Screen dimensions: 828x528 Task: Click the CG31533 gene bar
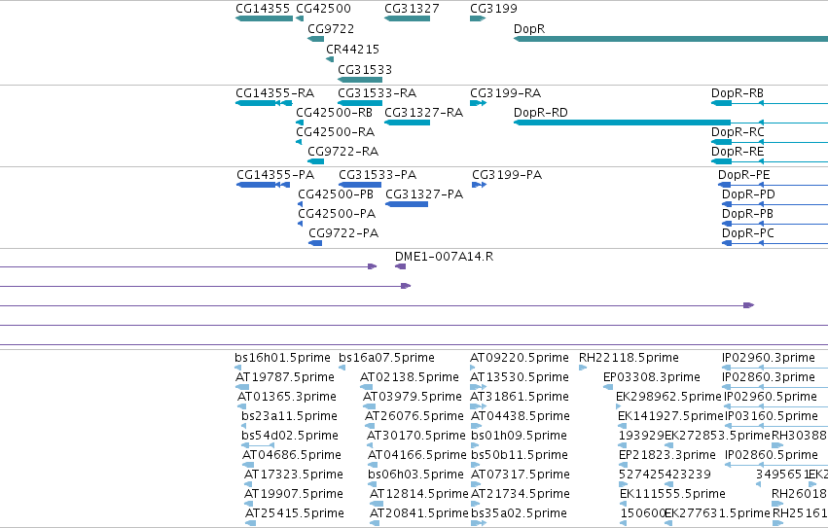coord(360,80)
